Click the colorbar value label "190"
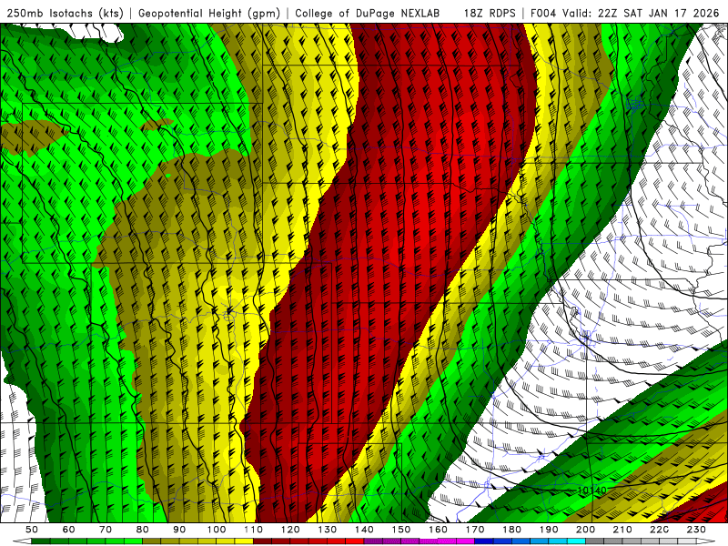Image resolution: width=728 pixels, height=546 pixels. coord(549,530)
